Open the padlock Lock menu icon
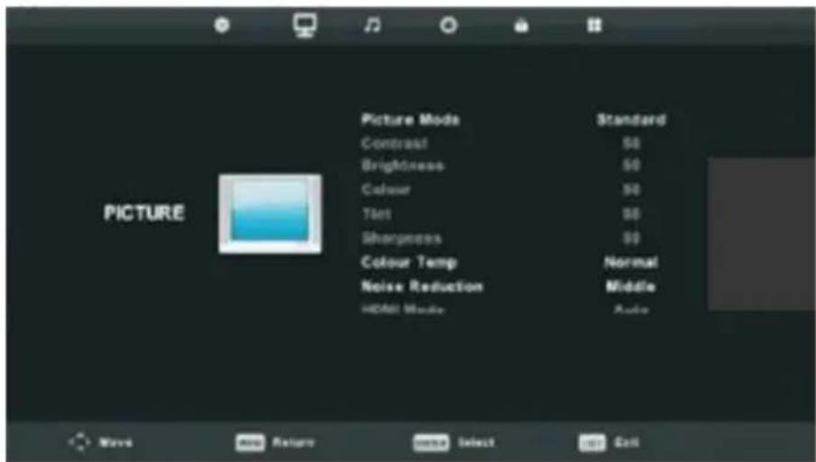The image size is (816, 462). [522, 25]
